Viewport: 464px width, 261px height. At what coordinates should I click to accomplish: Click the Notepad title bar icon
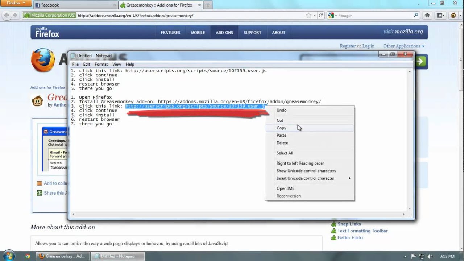(x=73, y=56)
